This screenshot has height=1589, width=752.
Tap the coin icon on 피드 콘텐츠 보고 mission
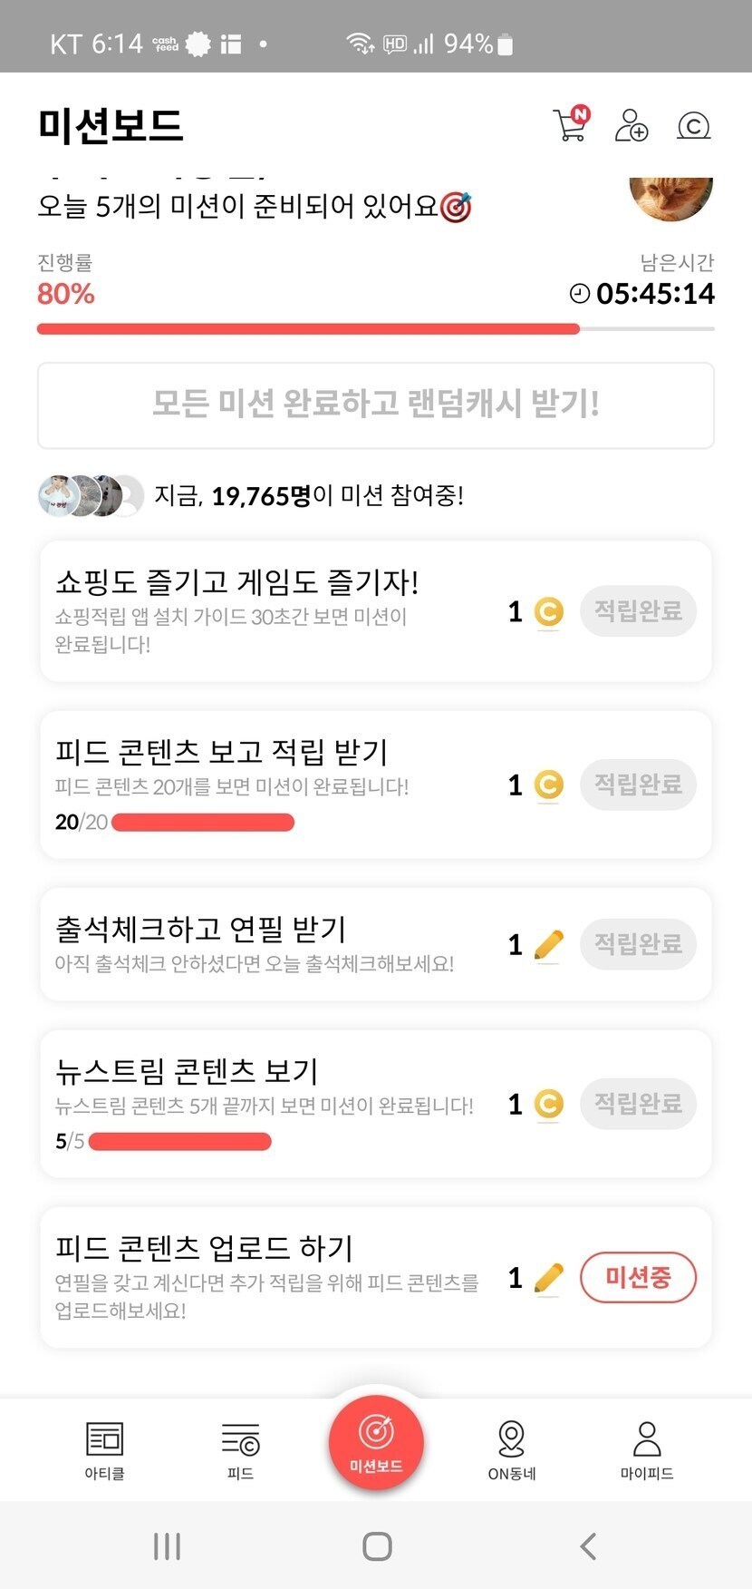click(x=548, y=785)
